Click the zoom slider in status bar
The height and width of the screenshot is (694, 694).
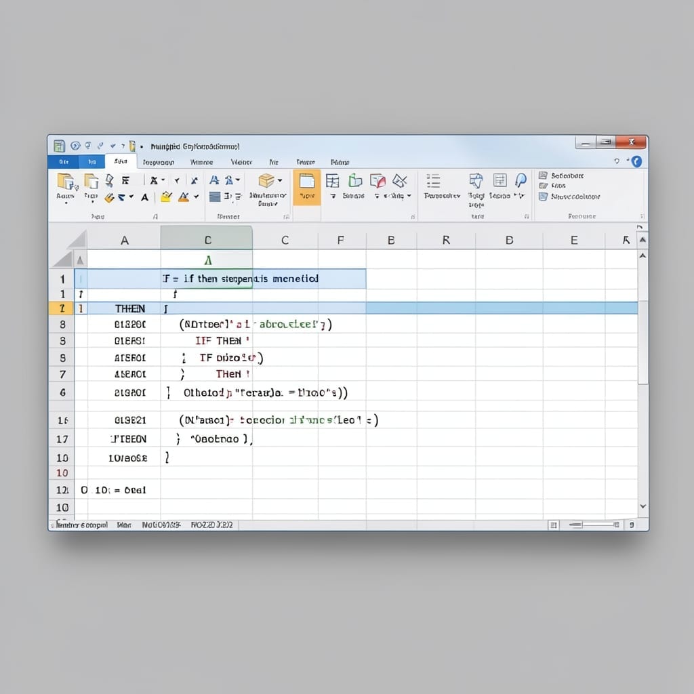click(594, 525)
